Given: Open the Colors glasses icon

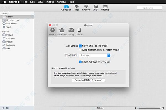Looking at the screenshot, I should click(x=96, y=8).
